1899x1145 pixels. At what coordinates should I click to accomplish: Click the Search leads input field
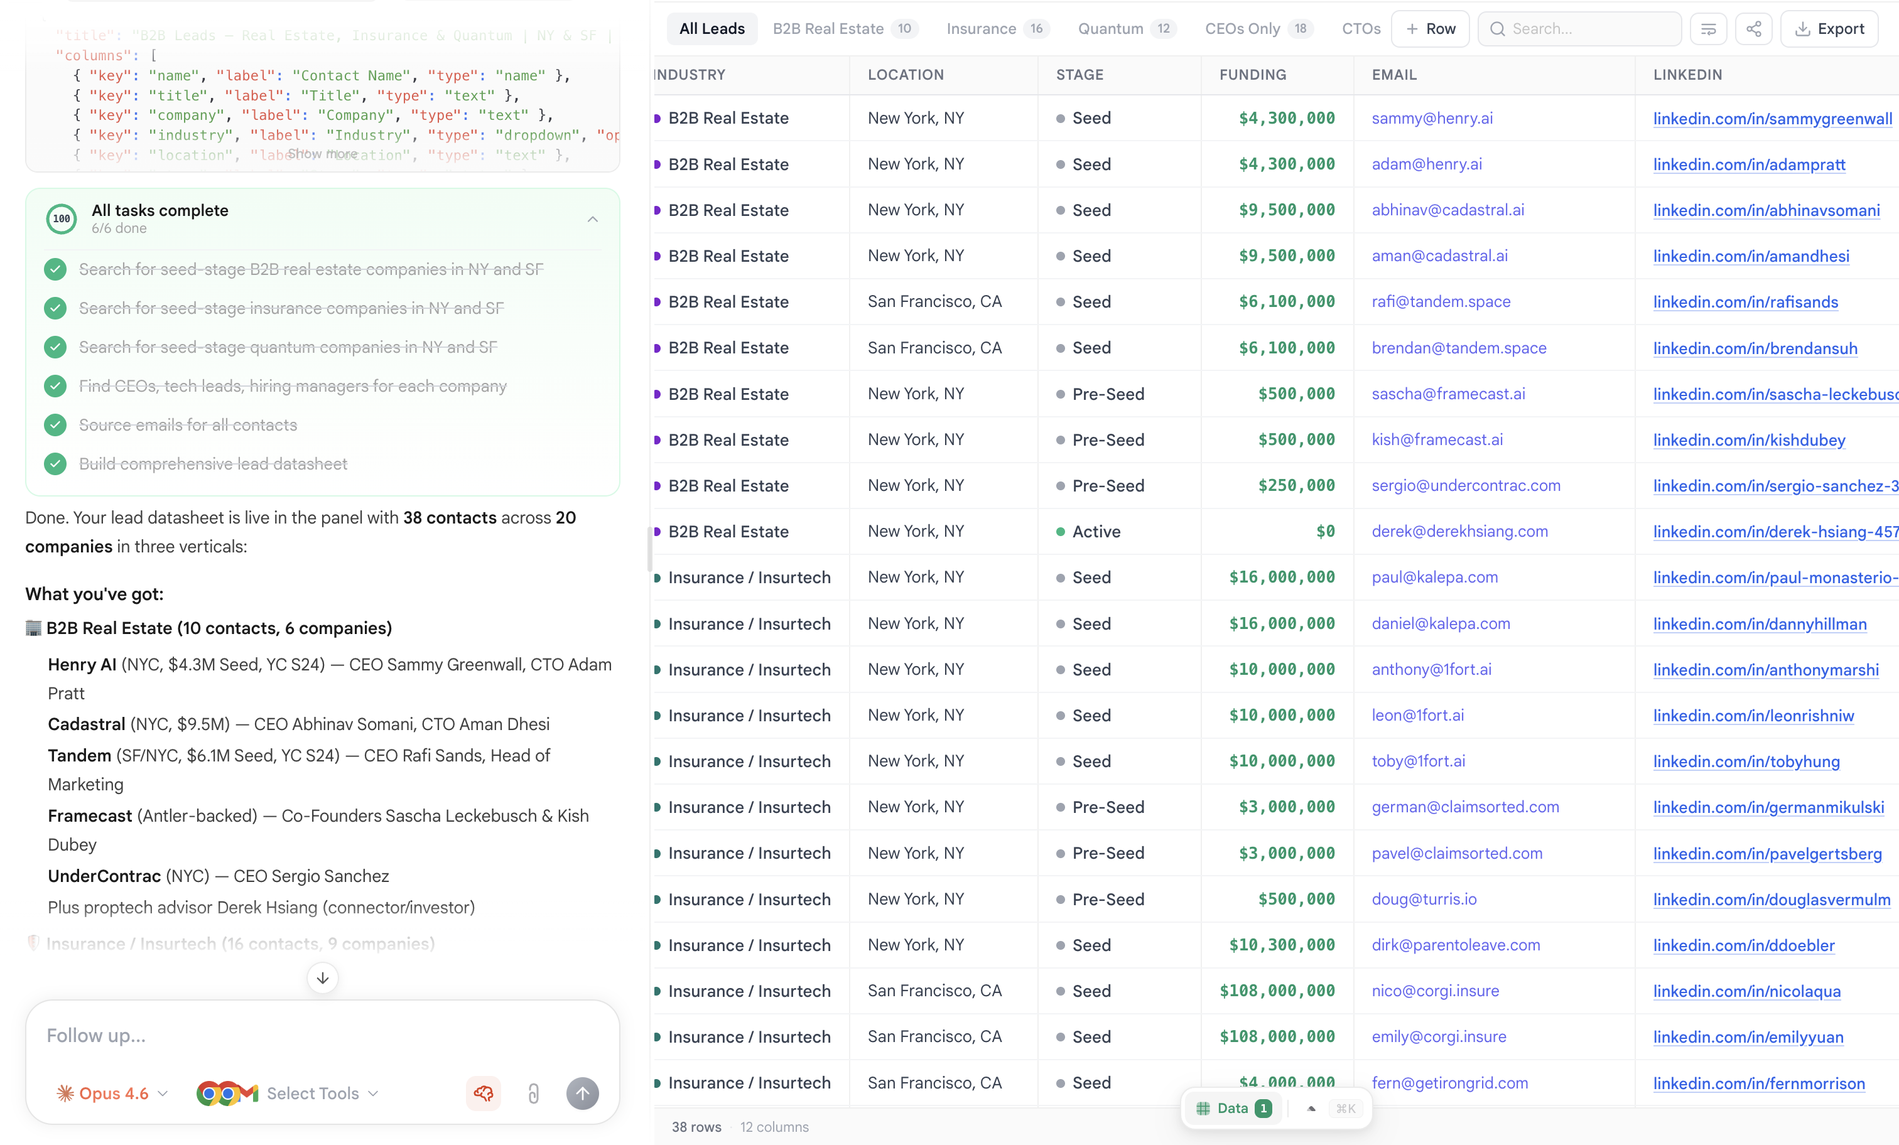[x=1588, y=28]
